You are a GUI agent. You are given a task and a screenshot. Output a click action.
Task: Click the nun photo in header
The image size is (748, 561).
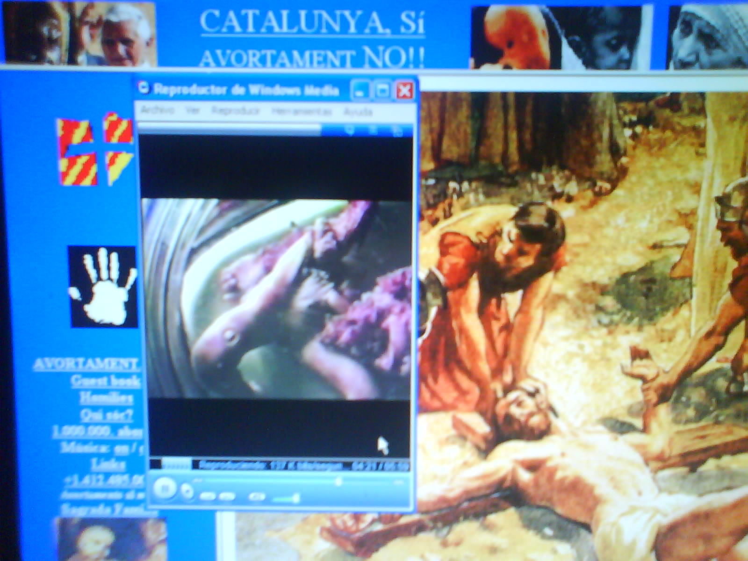click(x=708, y=37)
